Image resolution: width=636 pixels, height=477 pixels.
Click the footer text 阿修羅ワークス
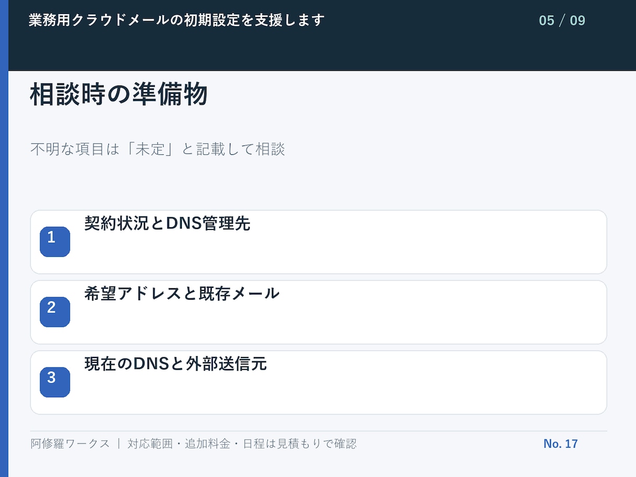[70, 444]
